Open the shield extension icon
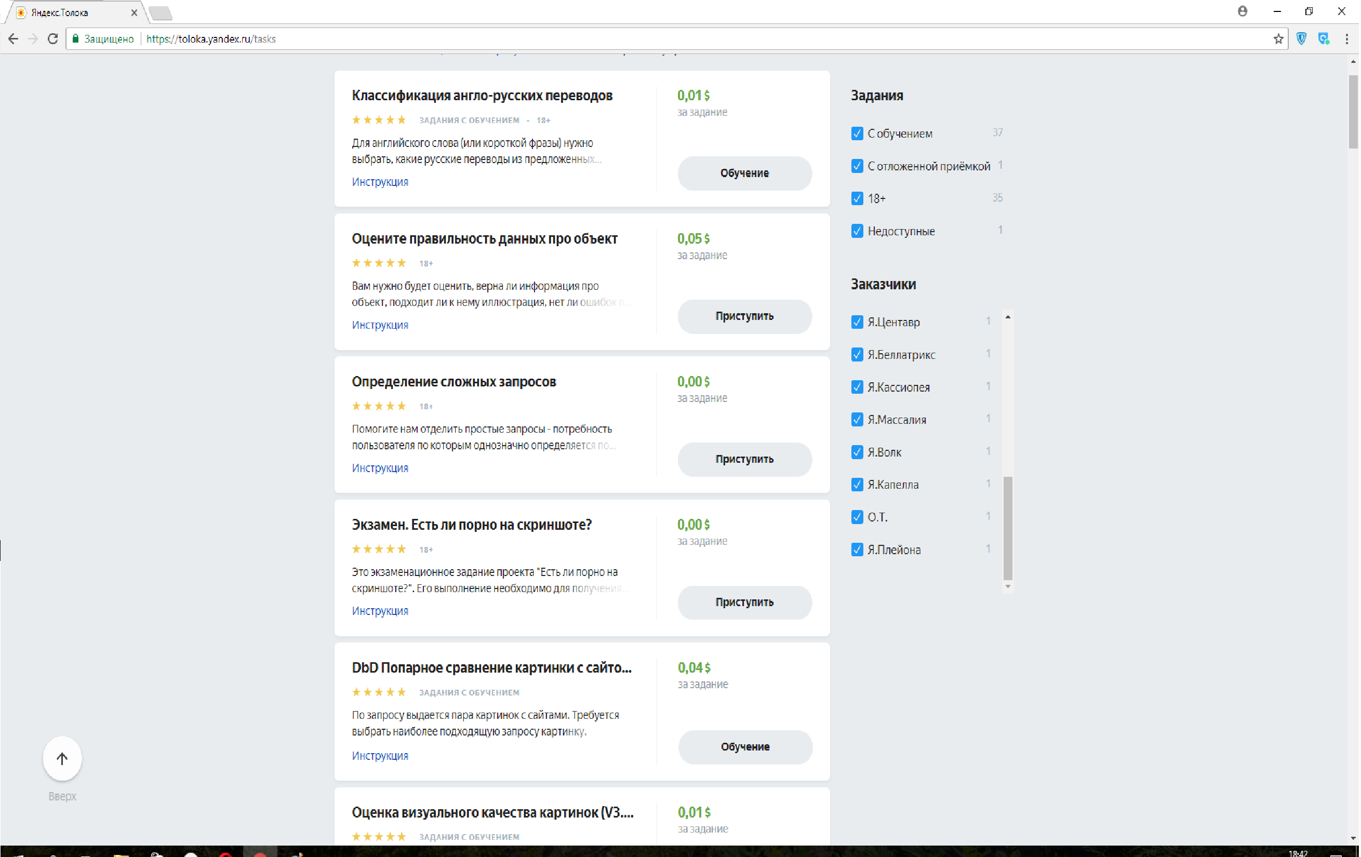Screen dimensions: 1361x857 (1302, 38)
